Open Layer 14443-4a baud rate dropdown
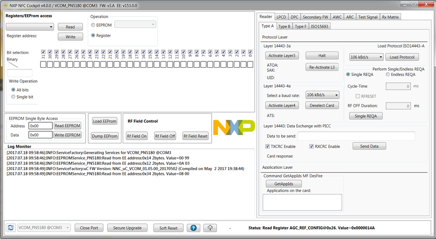This screenshot has height=239, width=436. 323,95
